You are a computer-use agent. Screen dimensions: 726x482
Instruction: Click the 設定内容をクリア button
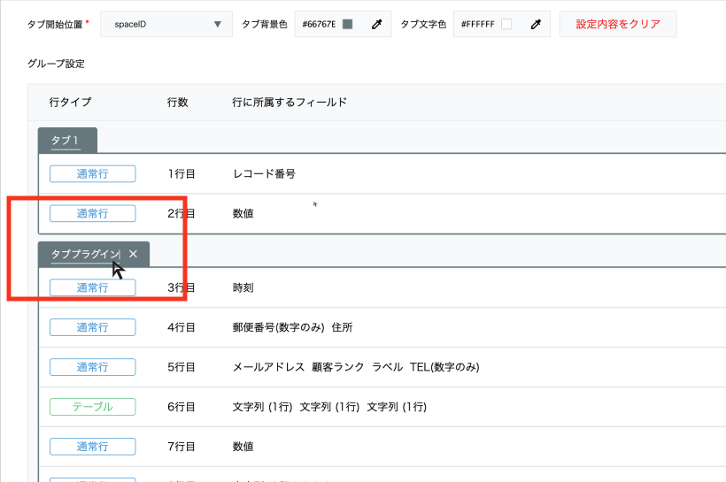(x=618, y=25)
